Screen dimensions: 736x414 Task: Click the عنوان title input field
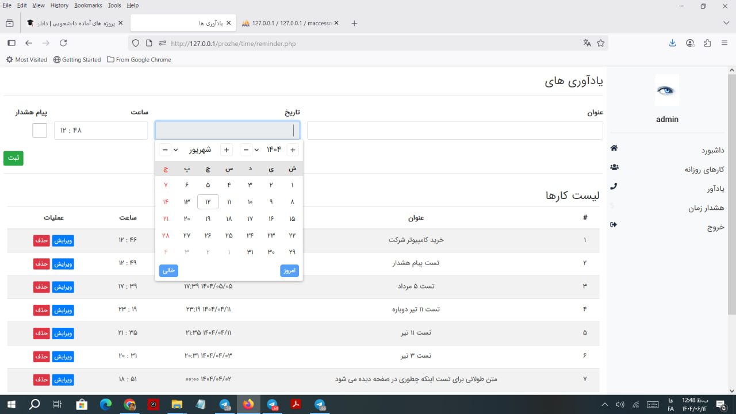click(x=455, y=131)
